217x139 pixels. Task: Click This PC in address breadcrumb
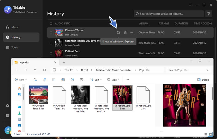coord(69,70)
